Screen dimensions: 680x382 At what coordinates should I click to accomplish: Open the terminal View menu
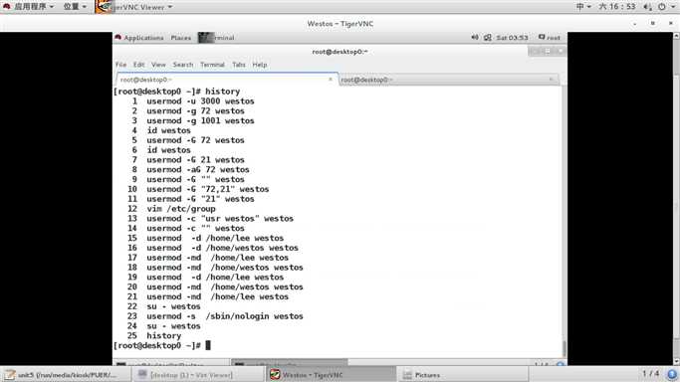[158, 65]
